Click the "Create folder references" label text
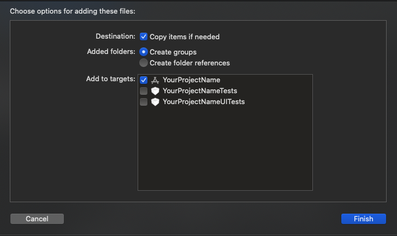397x236 pixels. coord(189,63)
